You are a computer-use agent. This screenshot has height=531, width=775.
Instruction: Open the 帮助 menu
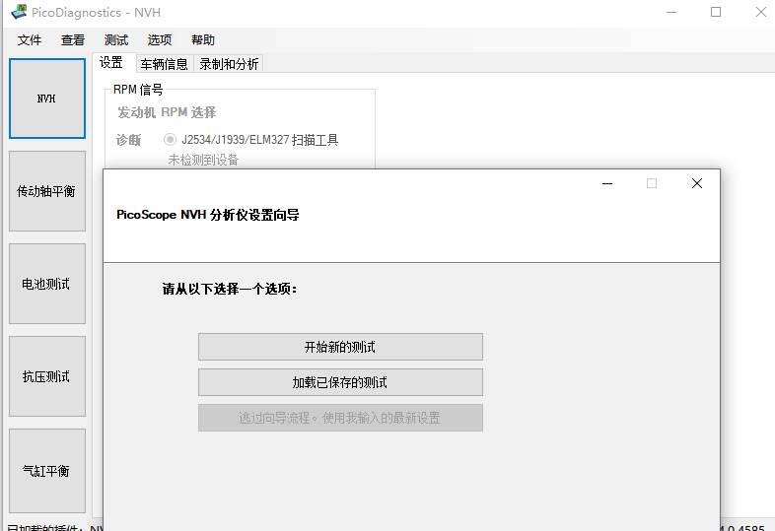tap(203, 40)
